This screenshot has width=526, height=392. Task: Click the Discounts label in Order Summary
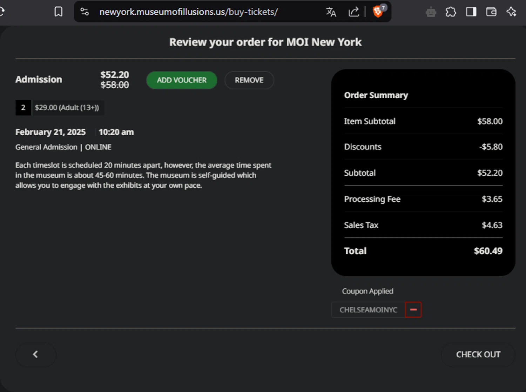tap(363, 147)
